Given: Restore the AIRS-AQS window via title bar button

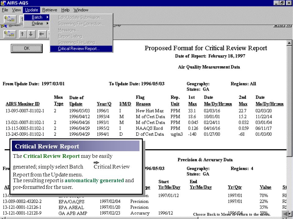Looking at the screenshot, I should [282, 3].
